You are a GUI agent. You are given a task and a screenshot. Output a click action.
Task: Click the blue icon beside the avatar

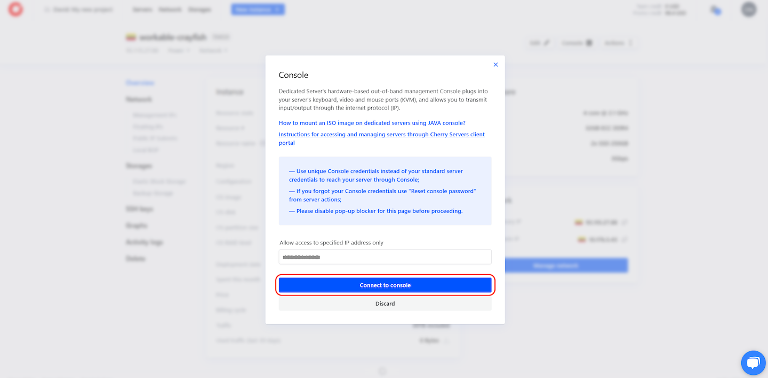[715, 10]
